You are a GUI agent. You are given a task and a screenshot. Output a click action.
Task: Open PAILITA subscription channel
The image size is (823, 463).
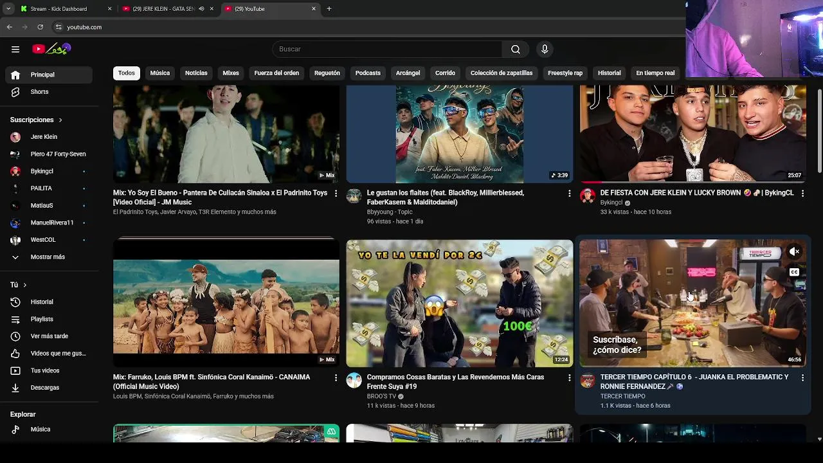click(49, 188)
